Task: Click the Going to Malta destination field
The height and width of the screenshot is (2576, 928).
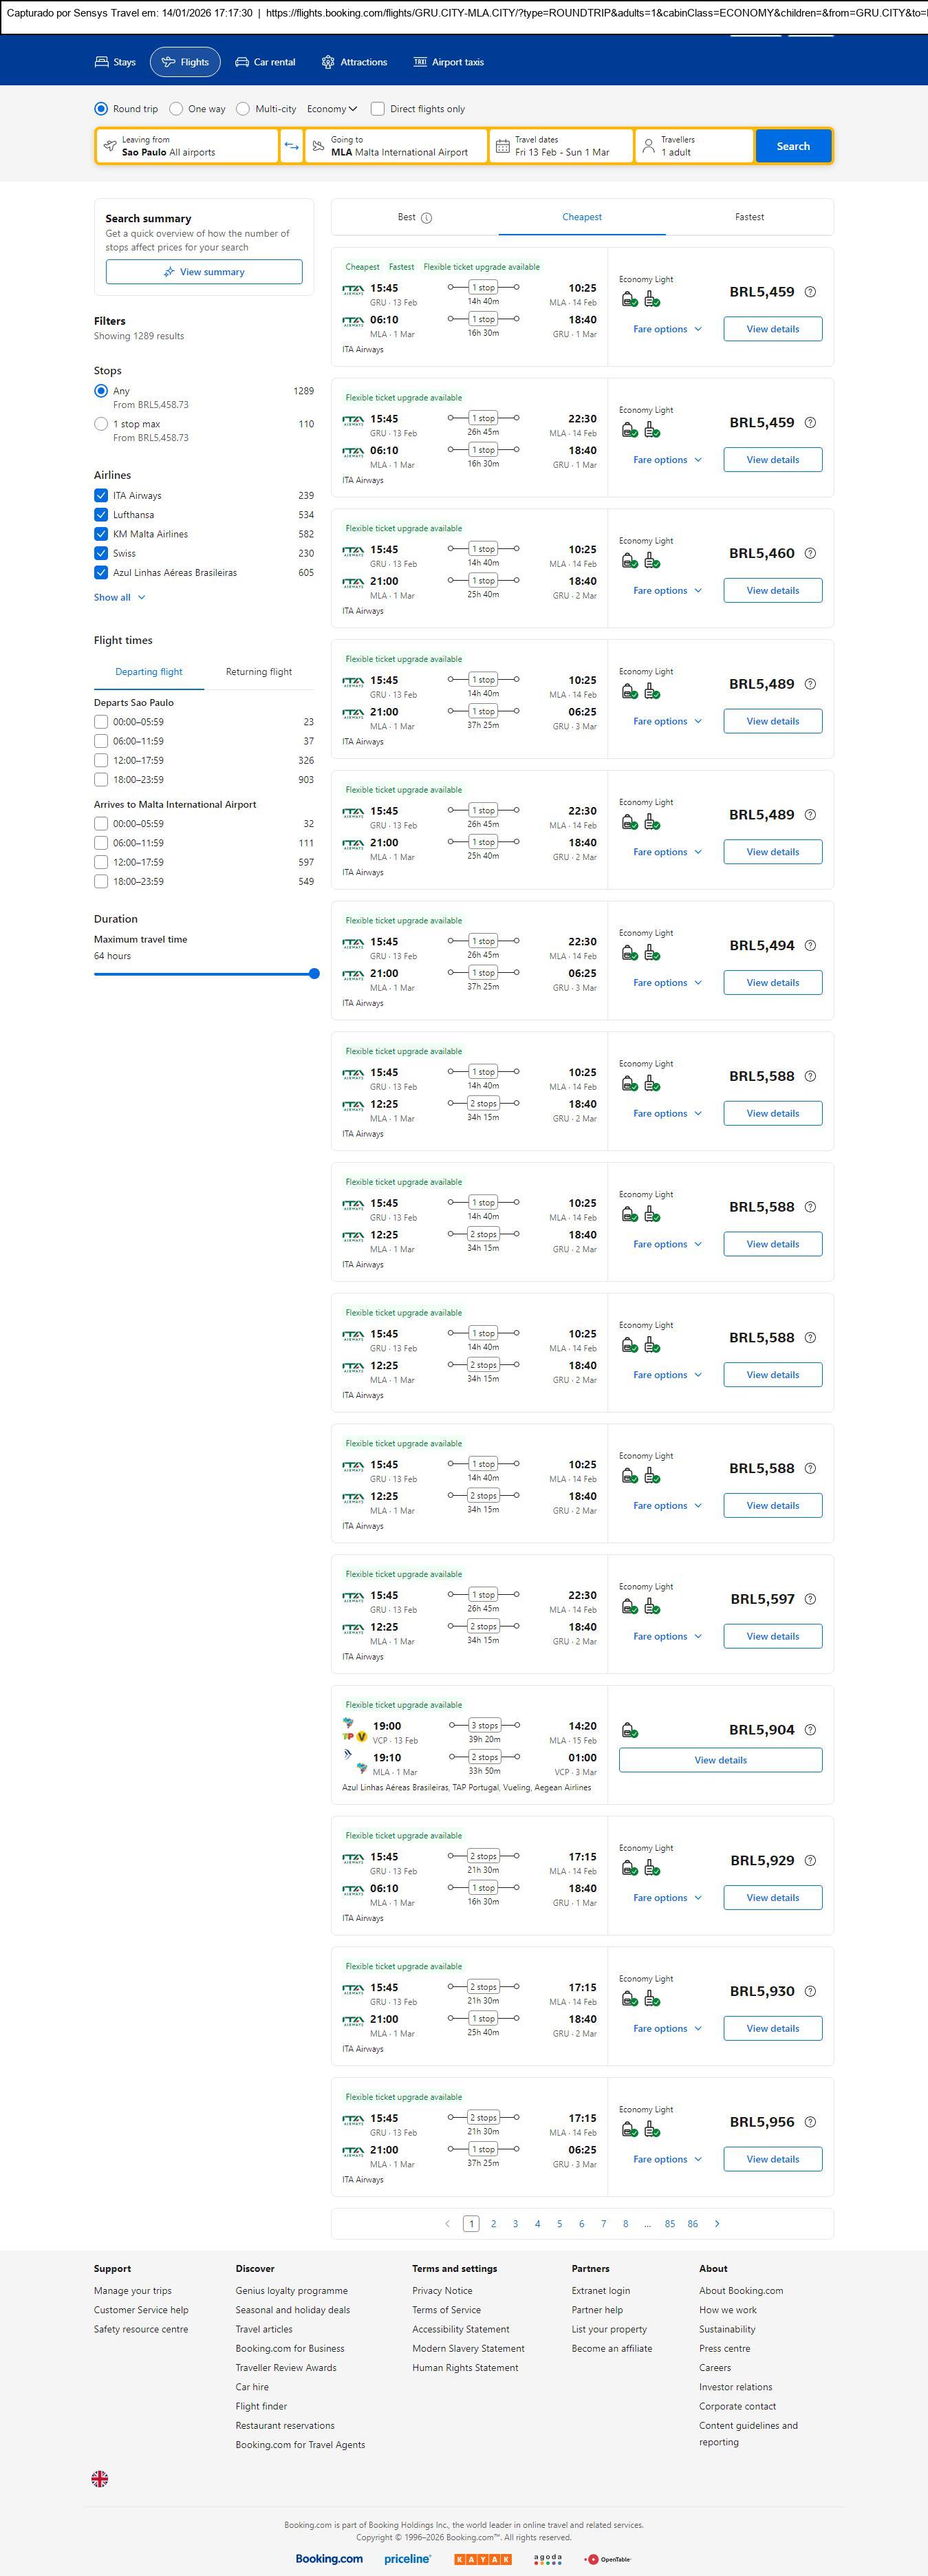Action: click(x=397, y=146)
